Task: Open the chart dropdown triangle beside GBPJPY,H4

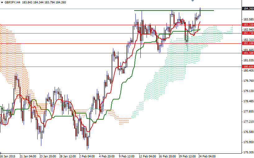Action: click(2, 2)
